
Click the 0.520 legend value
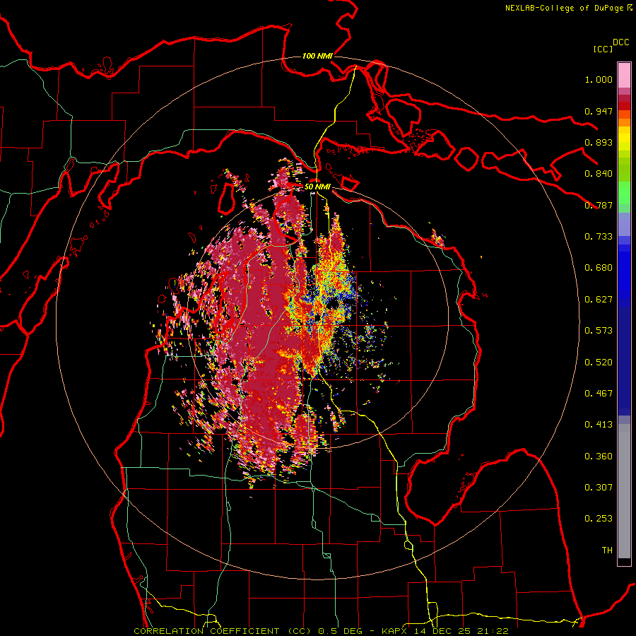pyautogui.click(x=599, y=363)
